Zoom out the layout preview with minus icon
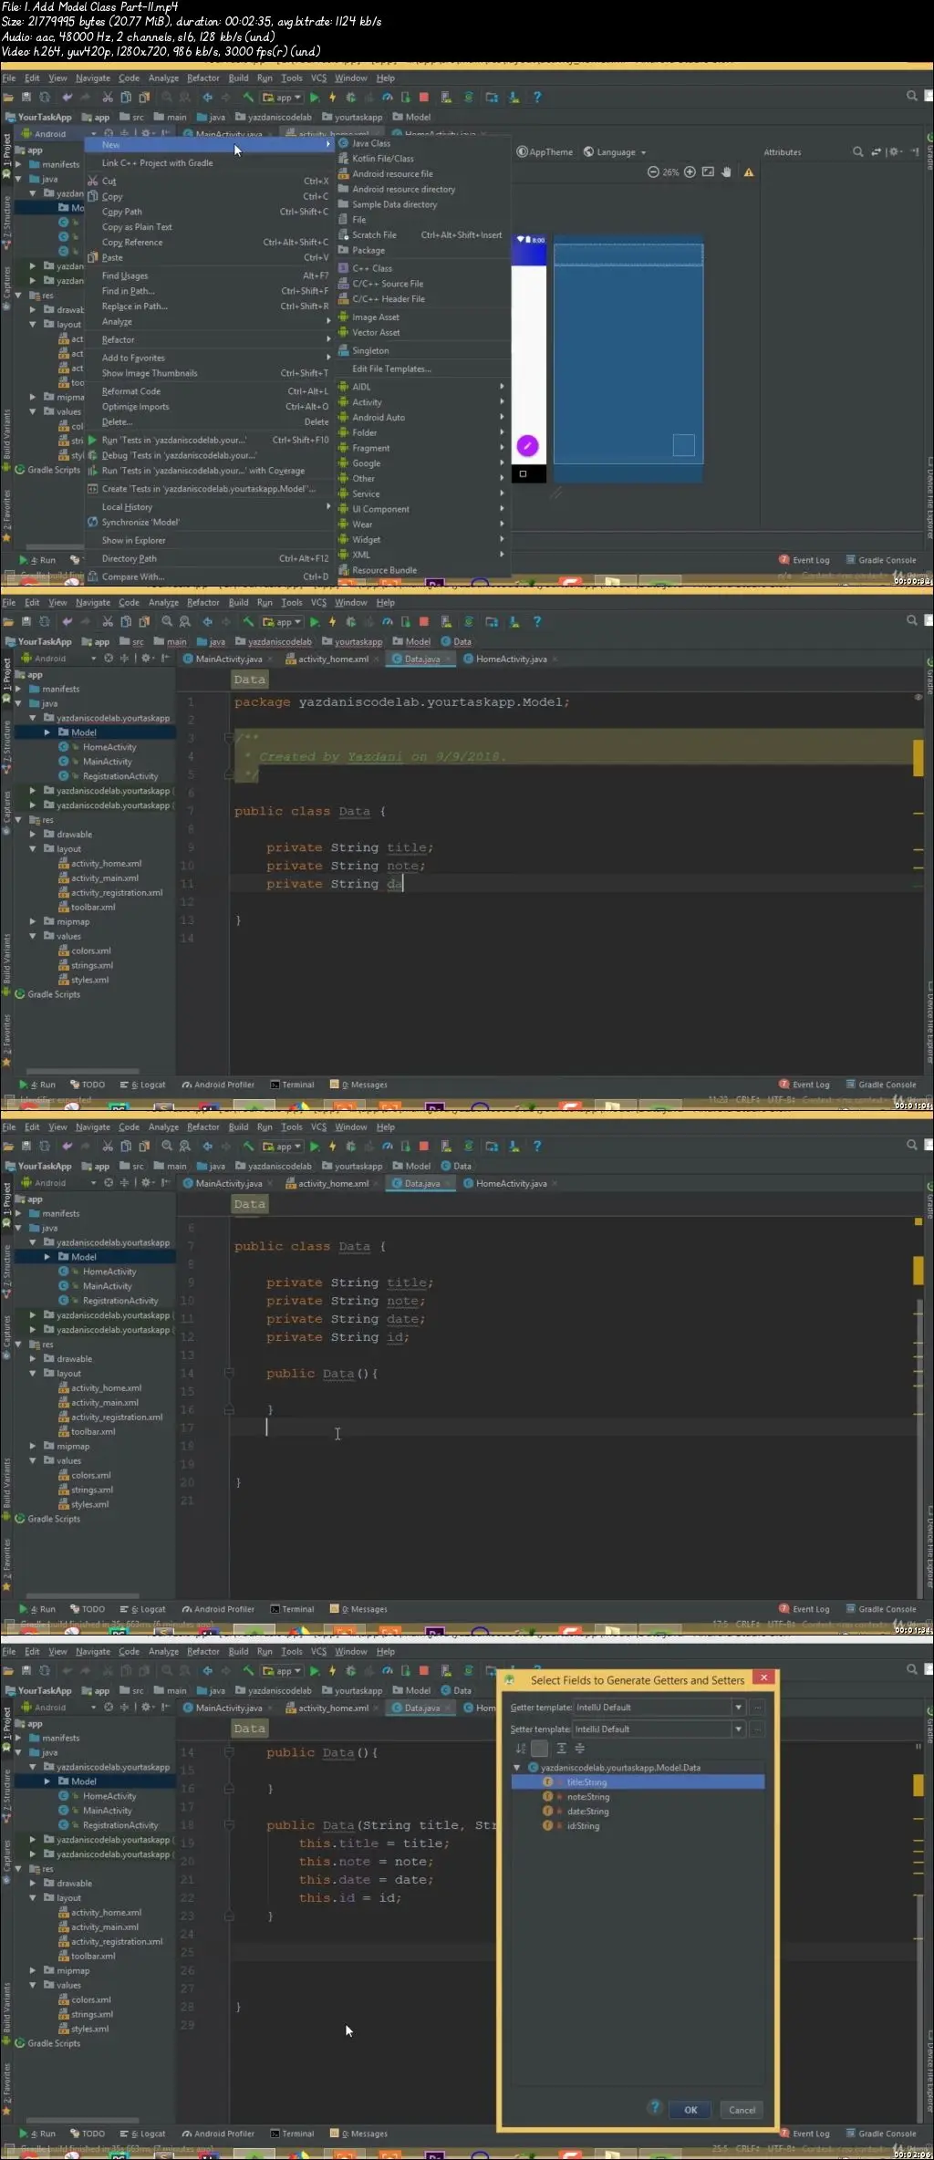The height and width of the screenshot is (2160, 934). pos(653,172)
